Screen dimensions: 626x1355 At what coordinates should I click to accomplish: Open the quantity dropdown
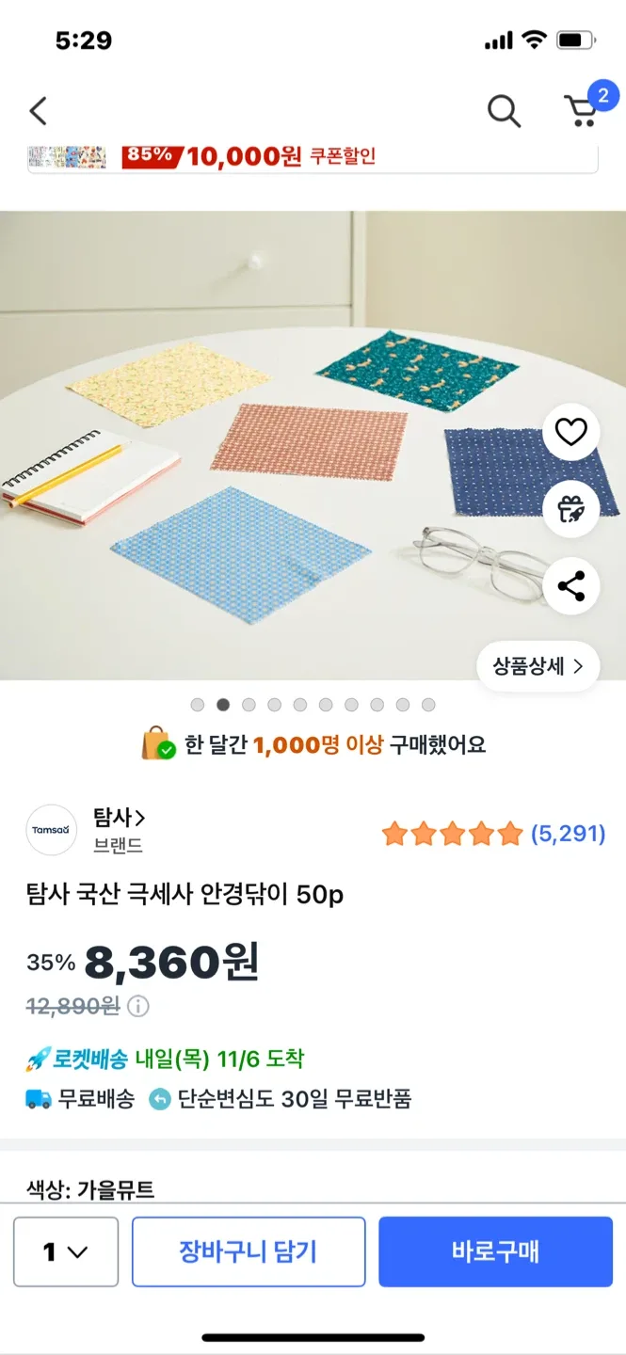(66, 1251)
